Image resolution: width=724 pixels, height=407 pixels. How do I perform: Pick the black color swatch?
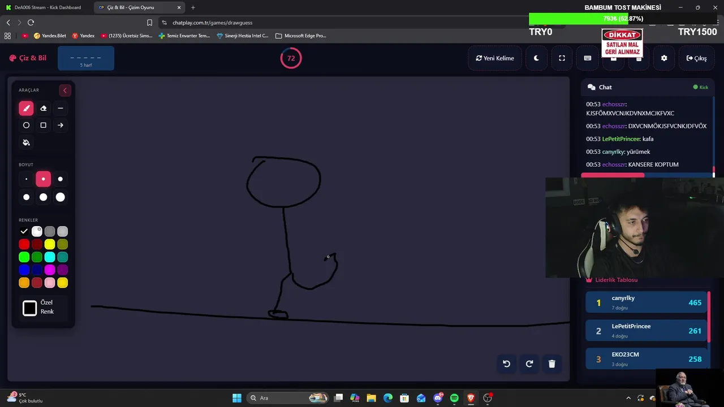tap(24, 231)
